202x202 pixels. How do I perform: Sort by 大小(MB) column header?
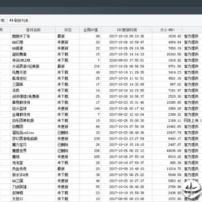pos(167,30)
